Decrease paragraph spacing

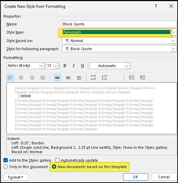click(x=104, y=78)
